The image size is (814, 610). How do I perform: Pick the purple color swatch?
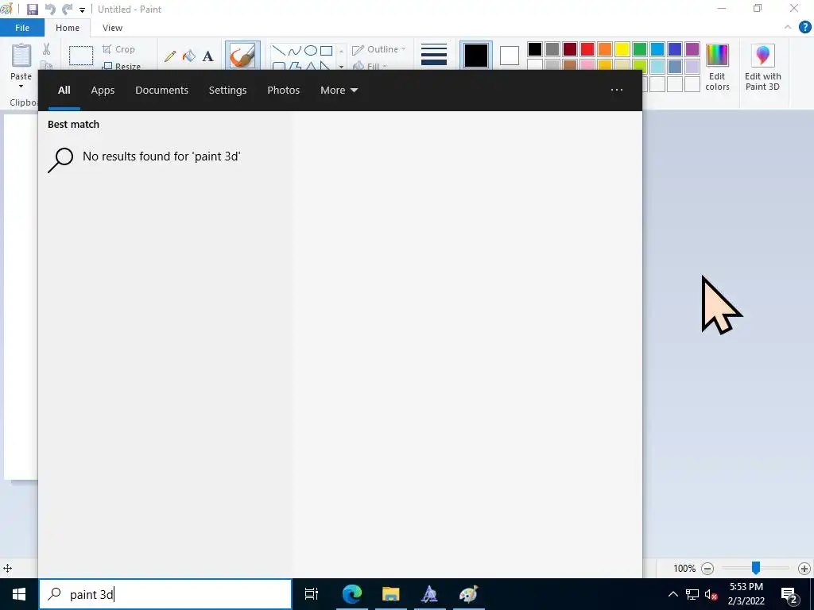click(692, 49)
